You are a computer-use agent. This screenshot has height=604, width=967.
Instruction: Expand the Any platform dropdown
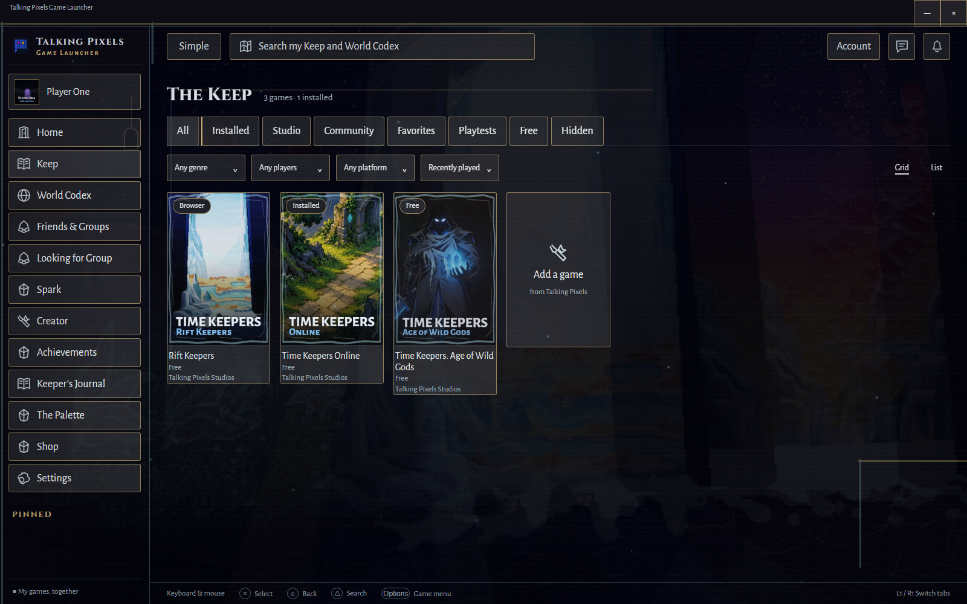[375, 168]
